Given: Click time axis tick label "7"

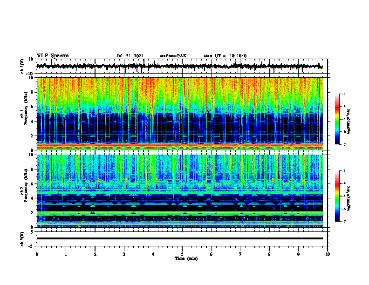Looking at the screenshot, I should coord(240,254).
